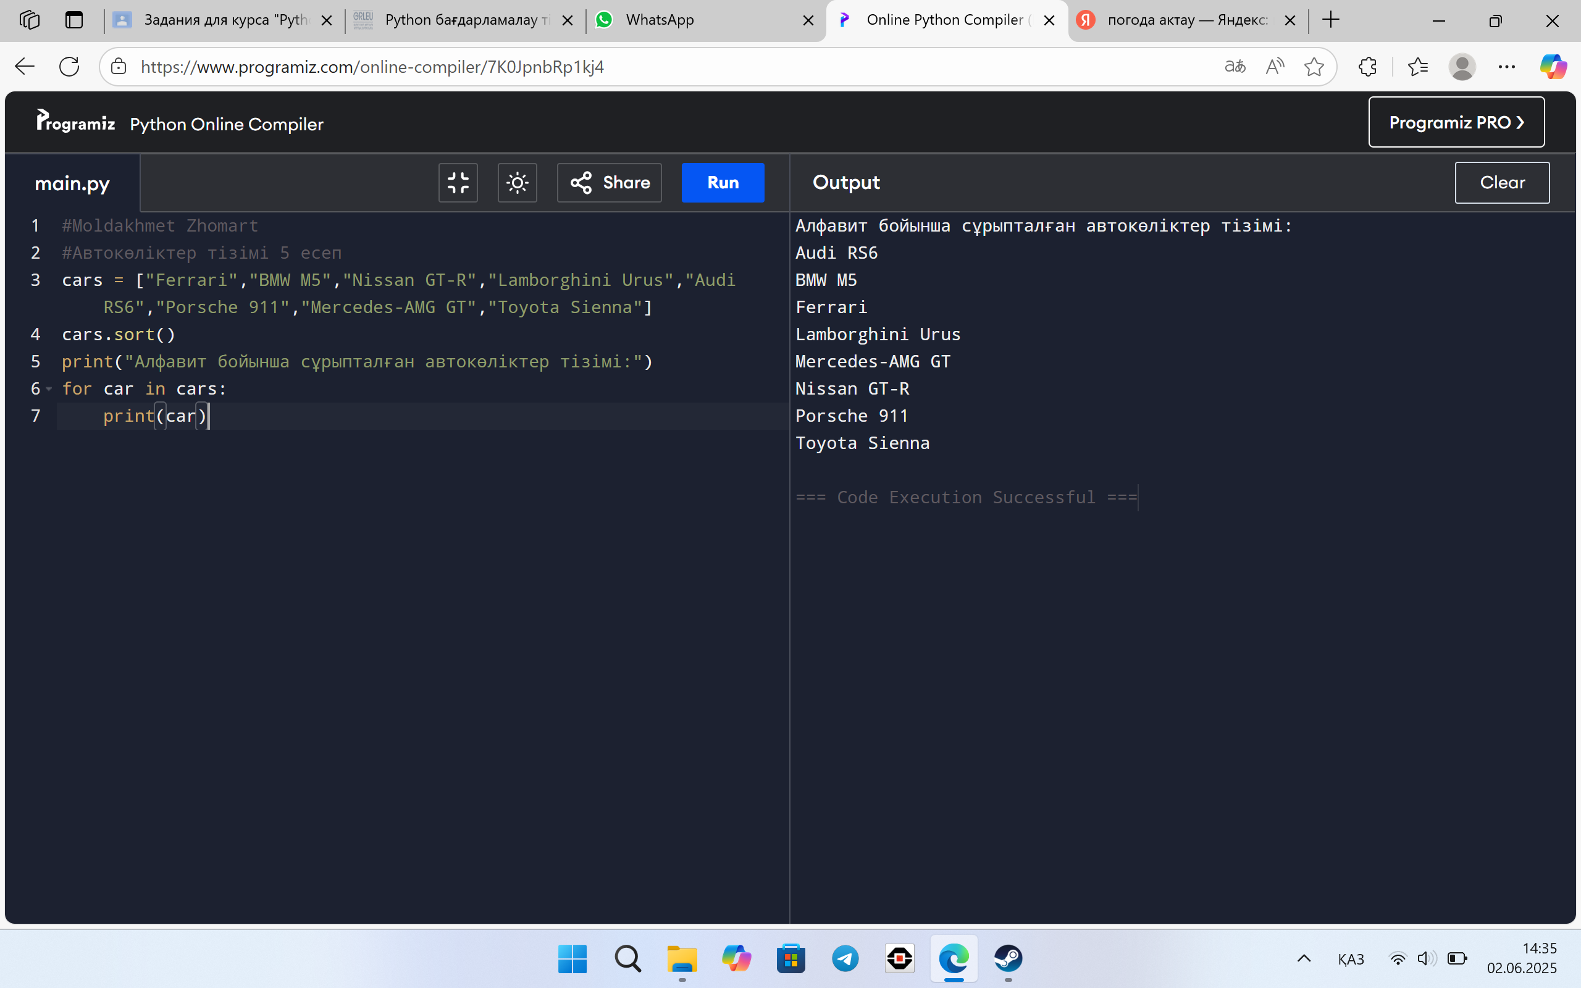
Task: Open Telegram from the taskbar
Action: 845,958
